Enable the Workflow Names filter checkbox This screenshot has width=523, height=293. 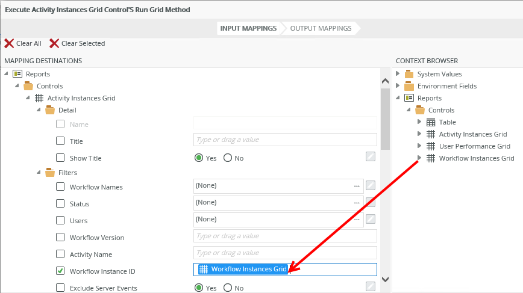[x=60, y=187]
